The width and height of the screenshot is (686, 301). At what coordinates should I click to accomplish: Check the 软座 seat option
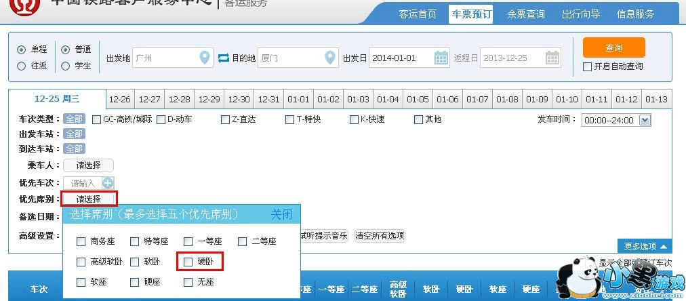[x=81, y=282]
